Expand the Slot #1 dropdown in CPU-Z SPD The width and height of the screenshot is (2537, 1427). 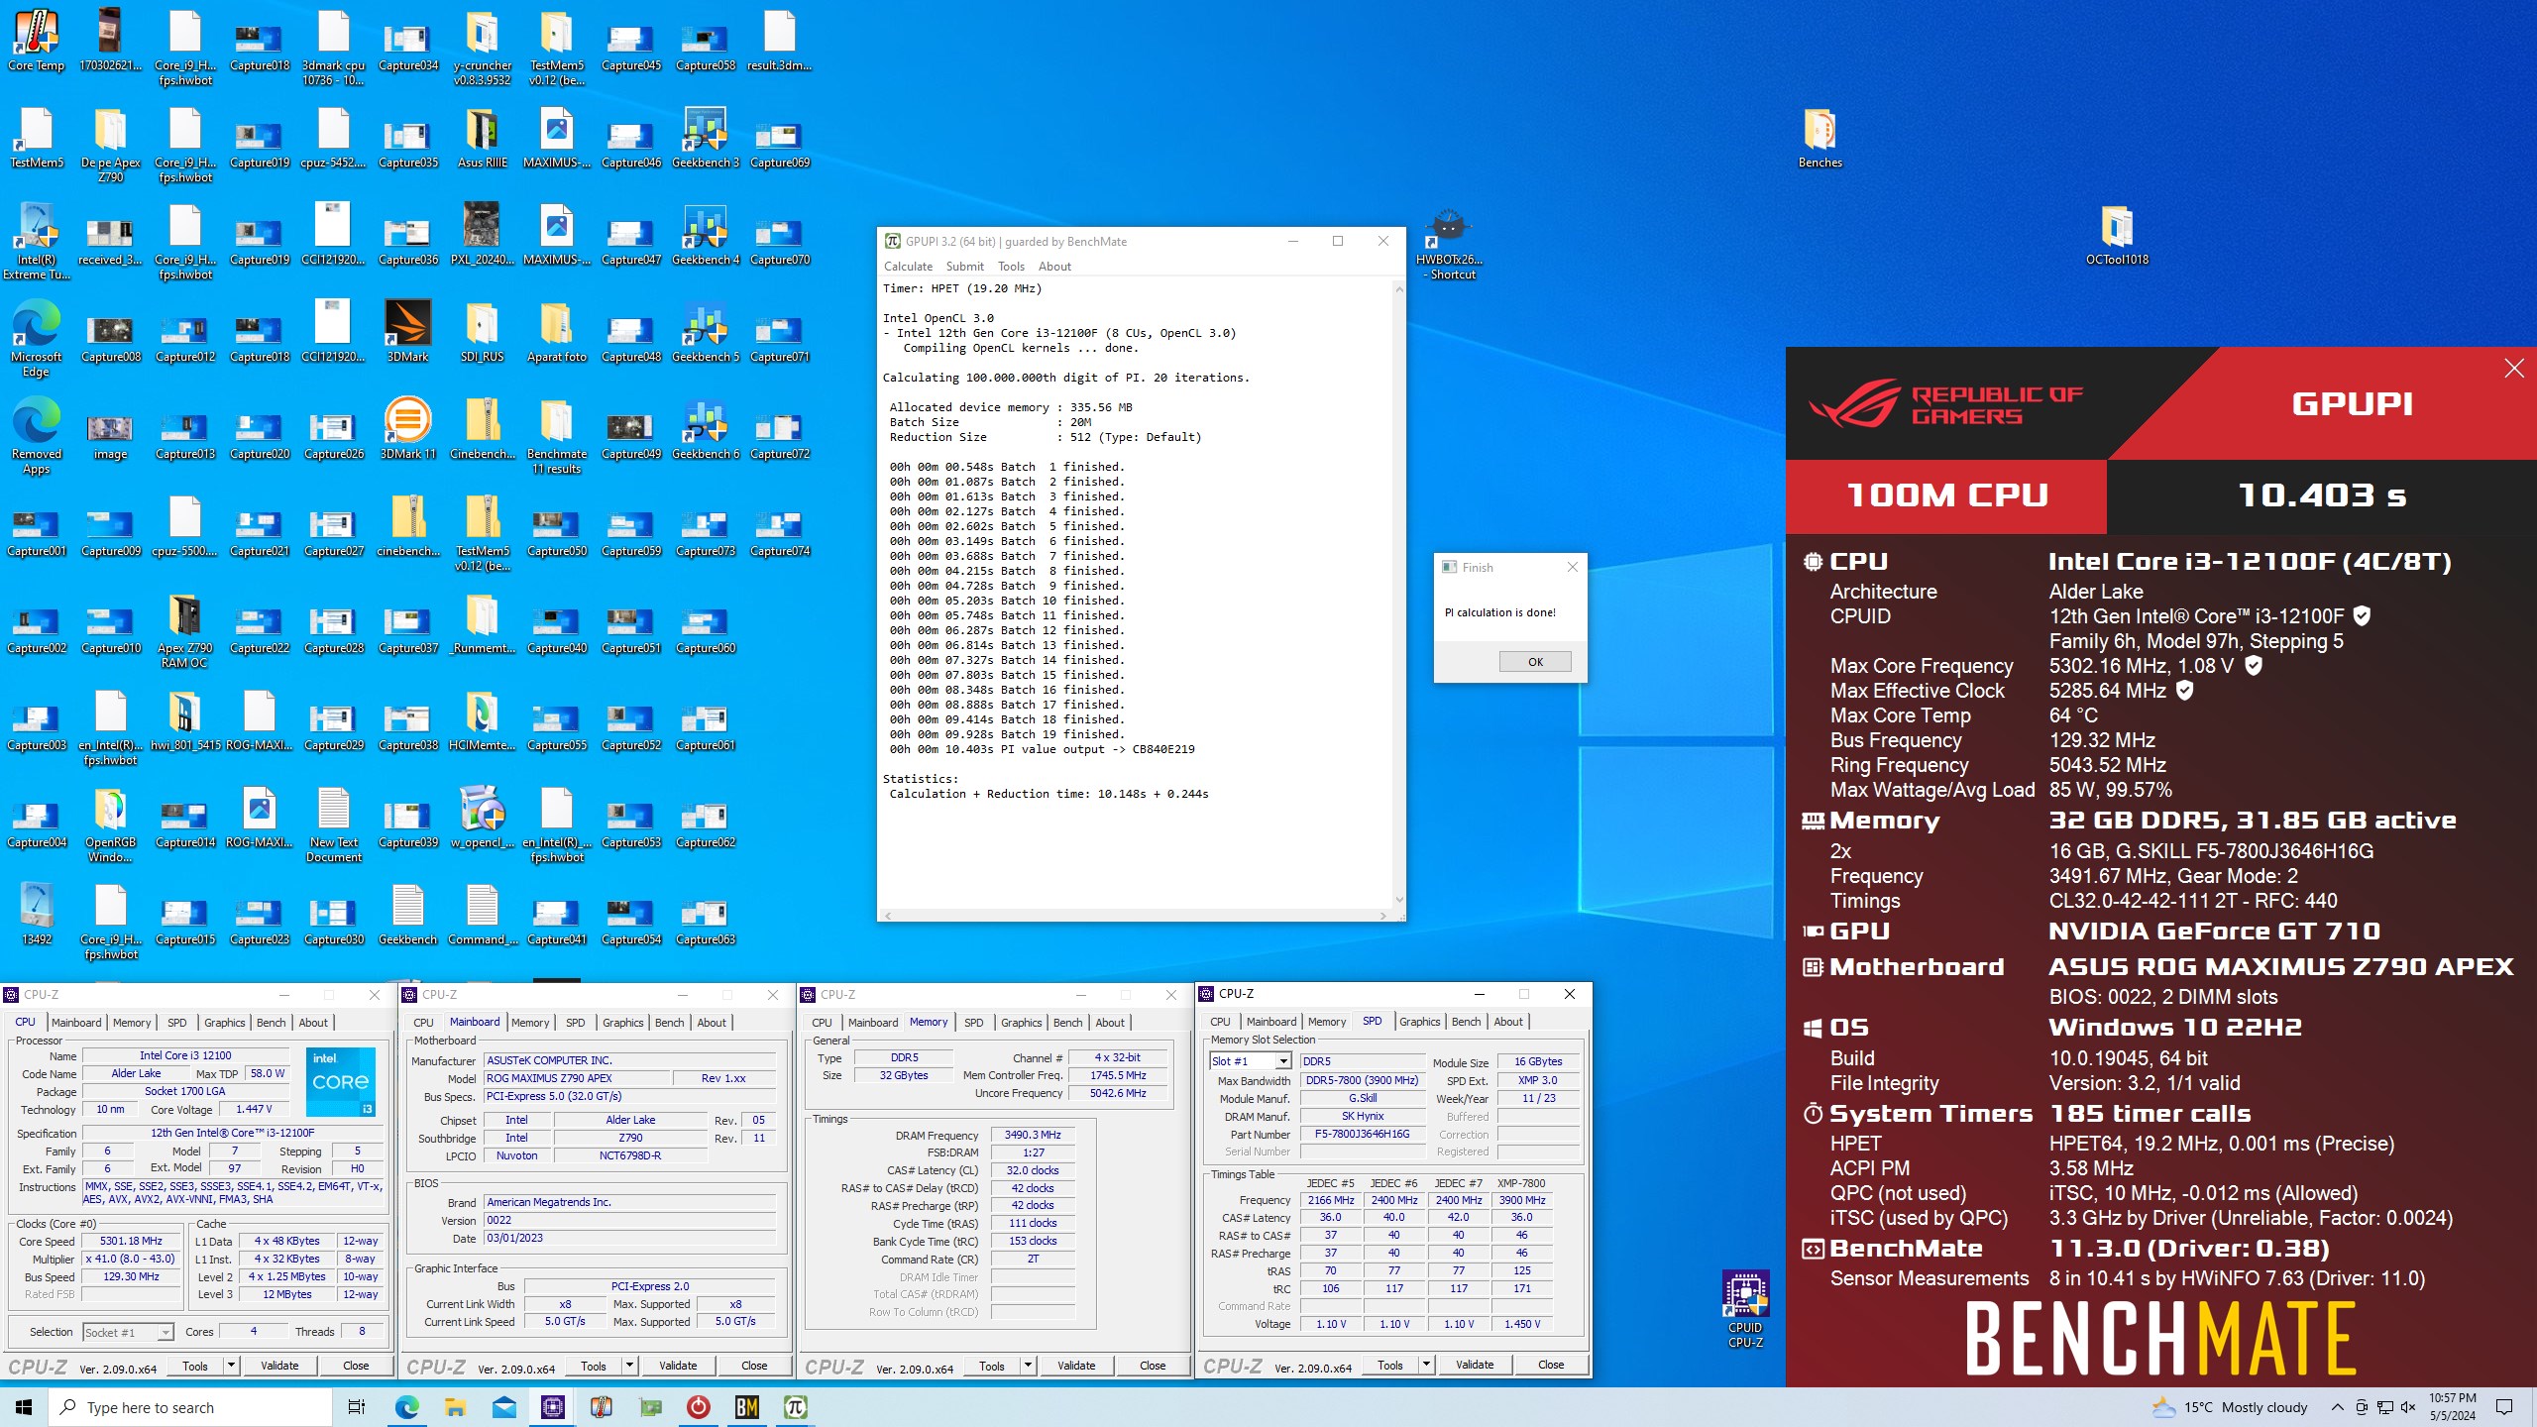1282,1061
